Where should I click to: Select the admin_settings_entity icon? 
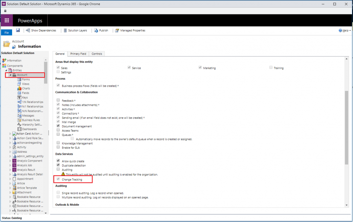pos(14,156)
